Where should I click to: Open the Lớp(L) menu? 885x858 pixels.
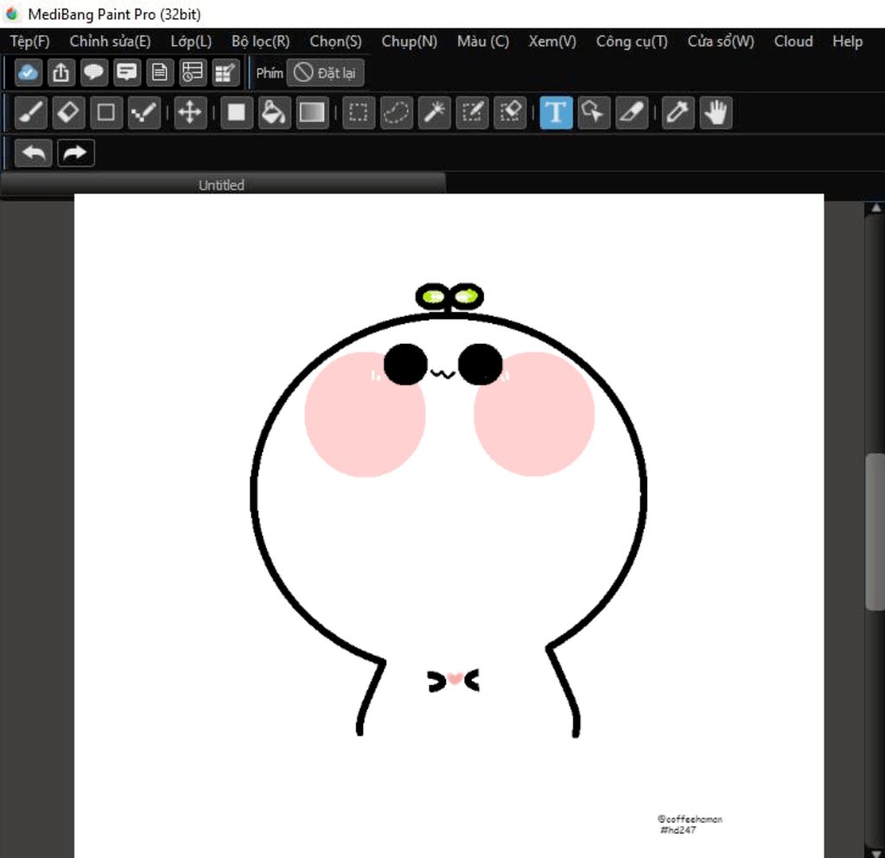(x=191, y=41)
